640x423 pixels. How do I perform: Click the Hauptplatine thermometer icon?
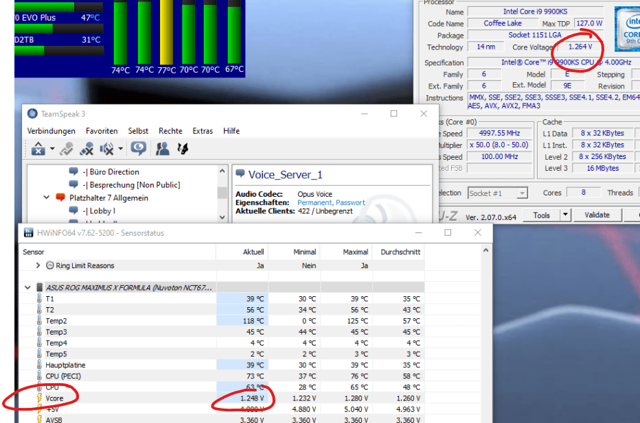(39, 364)
